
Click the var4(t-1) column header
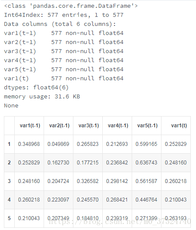[x=118, y=126]
